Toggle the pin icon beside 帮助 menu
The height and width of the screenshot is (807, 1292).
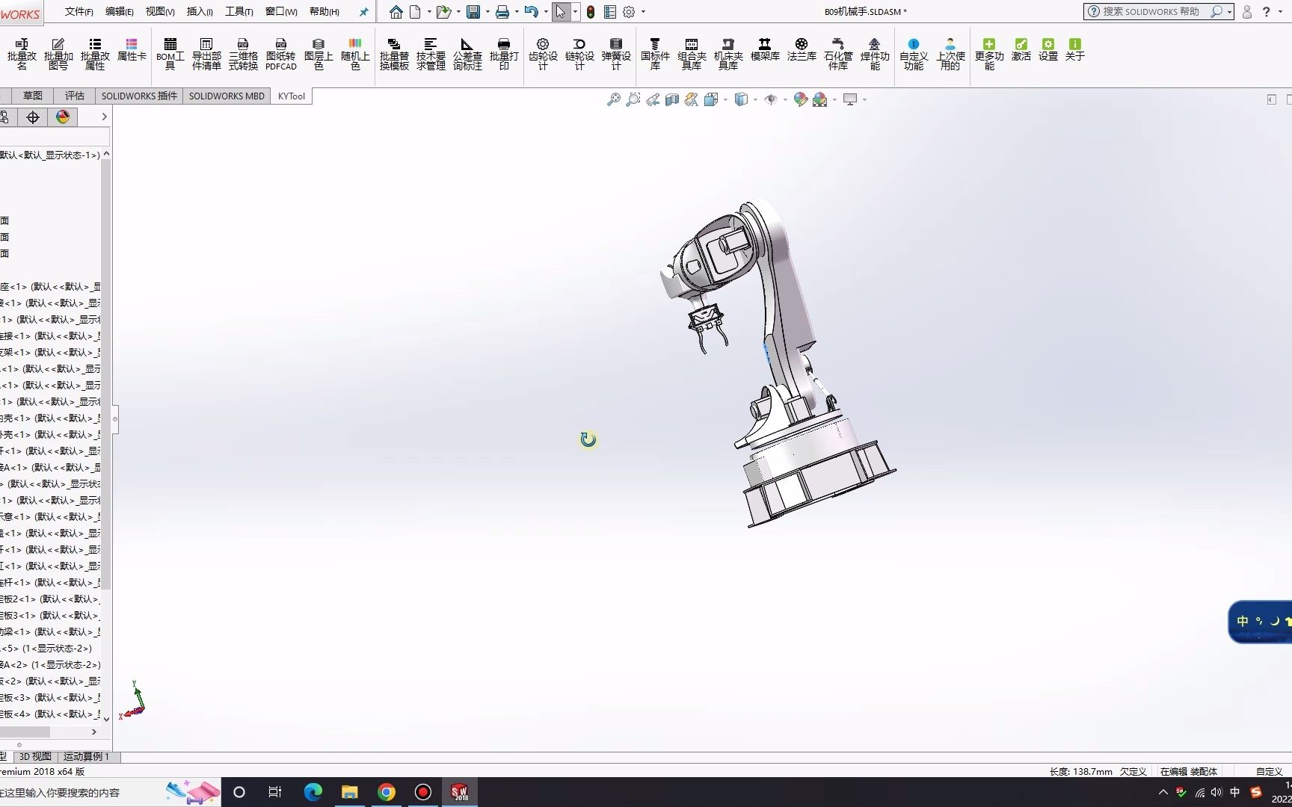point(363,12)
